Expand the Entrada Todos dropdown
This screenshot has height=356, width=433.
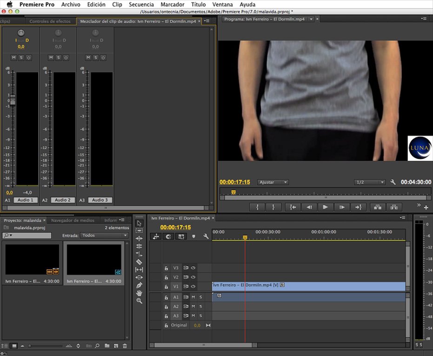(104, 235)
